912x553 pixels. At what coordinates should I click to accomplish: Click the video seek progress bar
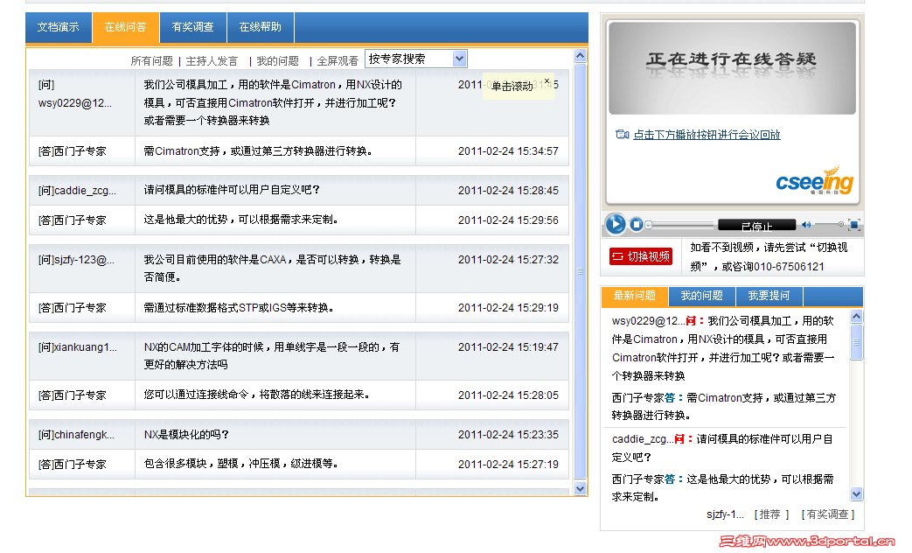[x=680, y=225]
